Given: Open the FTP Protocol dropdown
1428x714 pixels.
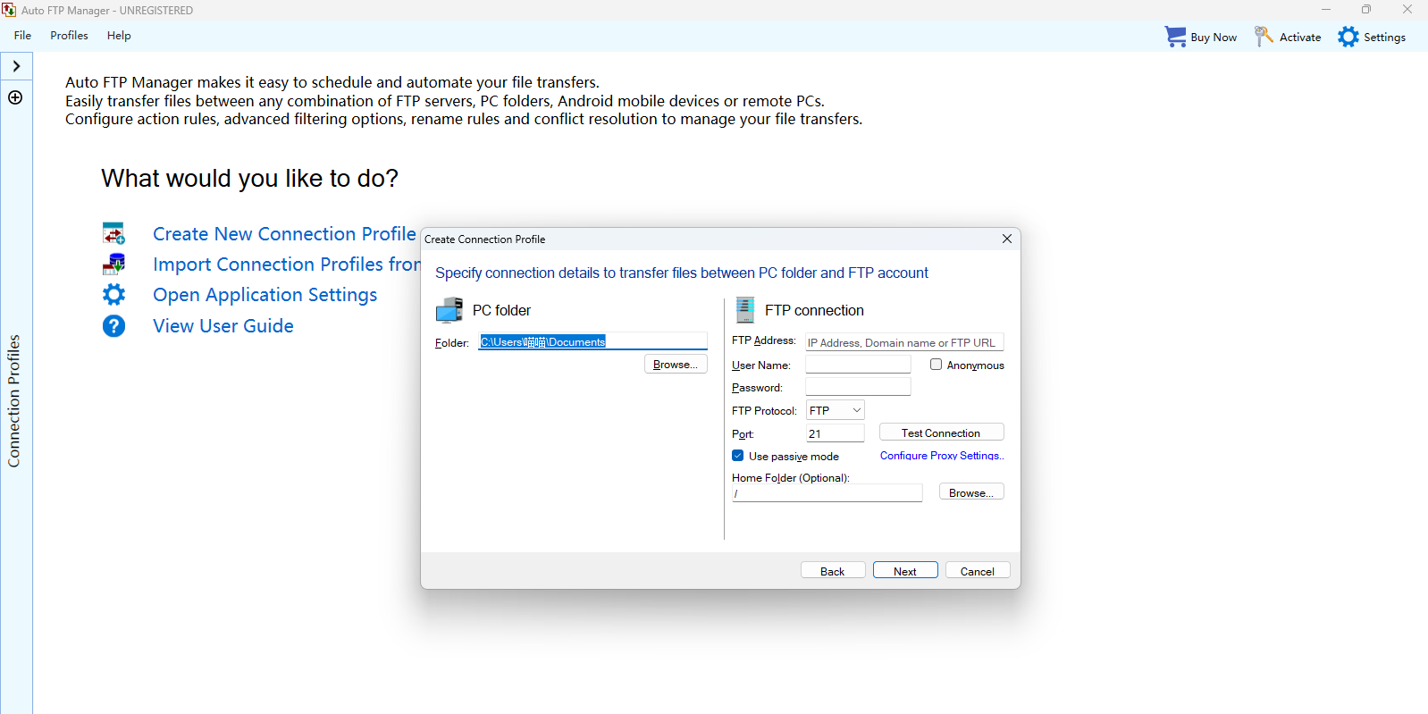Looking at the screenshot, I should pyautogui.click(x=835, y=410).
